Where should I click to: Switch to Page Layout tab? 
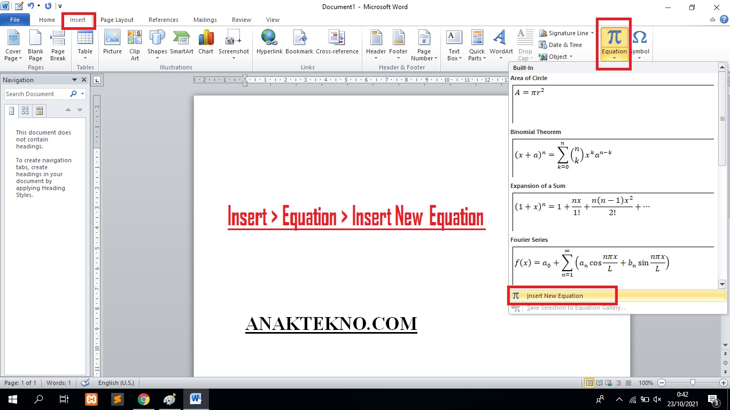pyautogui.click(x=117, y=20)
